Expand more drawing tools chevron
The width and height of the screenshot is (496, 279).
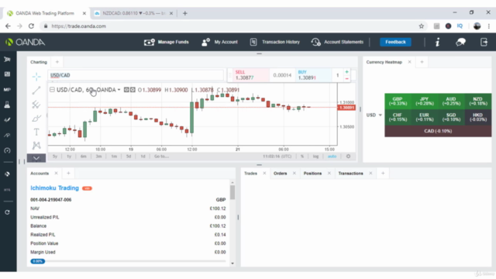(x=36, y=158)
